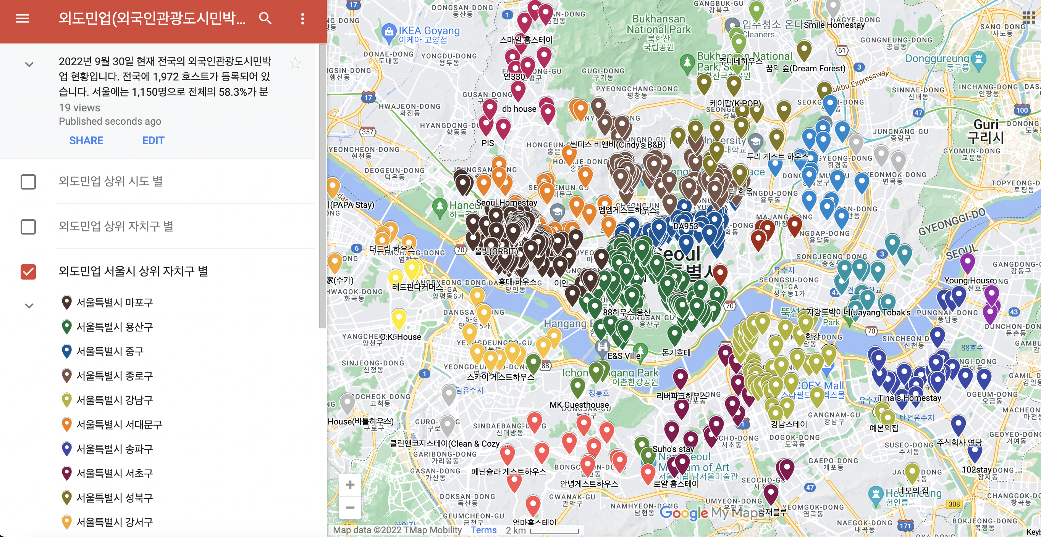Click the blue 송파구 legend pin swatch
Viewport: 1041px width, 537px height.
click(x=67, y=449)
